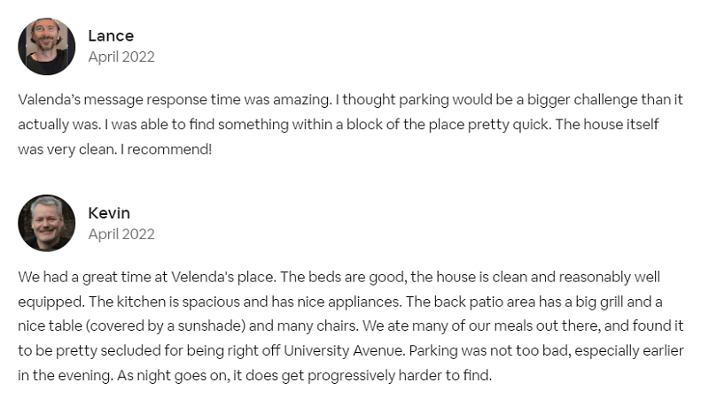Viewport: 709px width, 398px height.
Task: Click the words "University Avenue"
Action: tap(343, 350)
